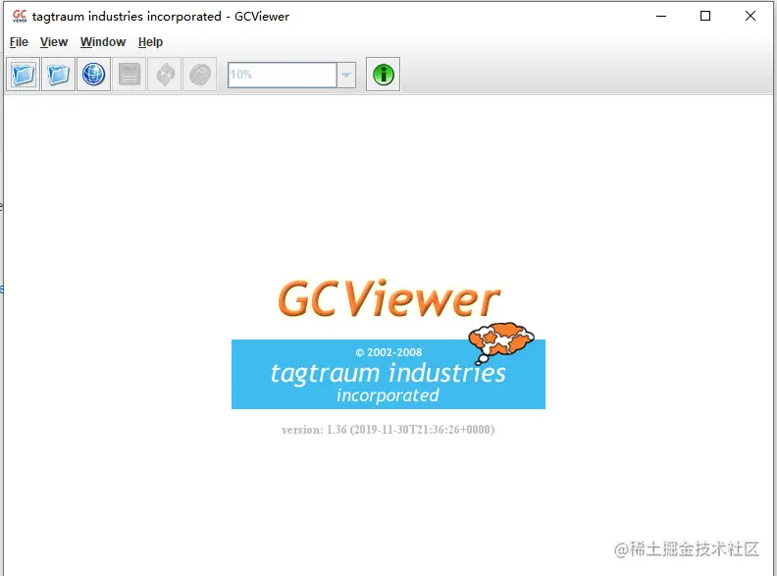Viewport: 777px width, 576px height.
Task: Click the disabled watch icon
Action: 200,75
